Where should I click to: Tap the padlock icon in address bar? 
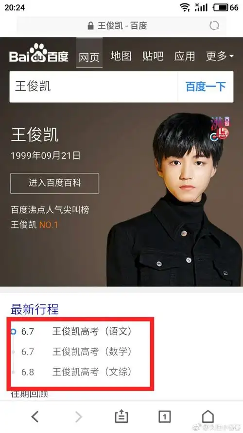(90, 26)
